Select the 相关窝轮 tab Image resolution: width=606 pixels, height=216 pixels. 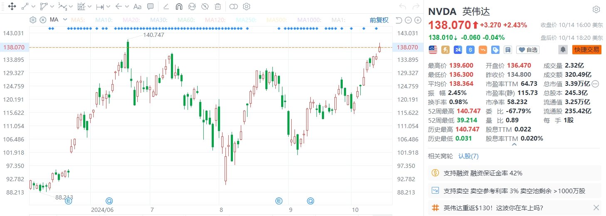440,156
